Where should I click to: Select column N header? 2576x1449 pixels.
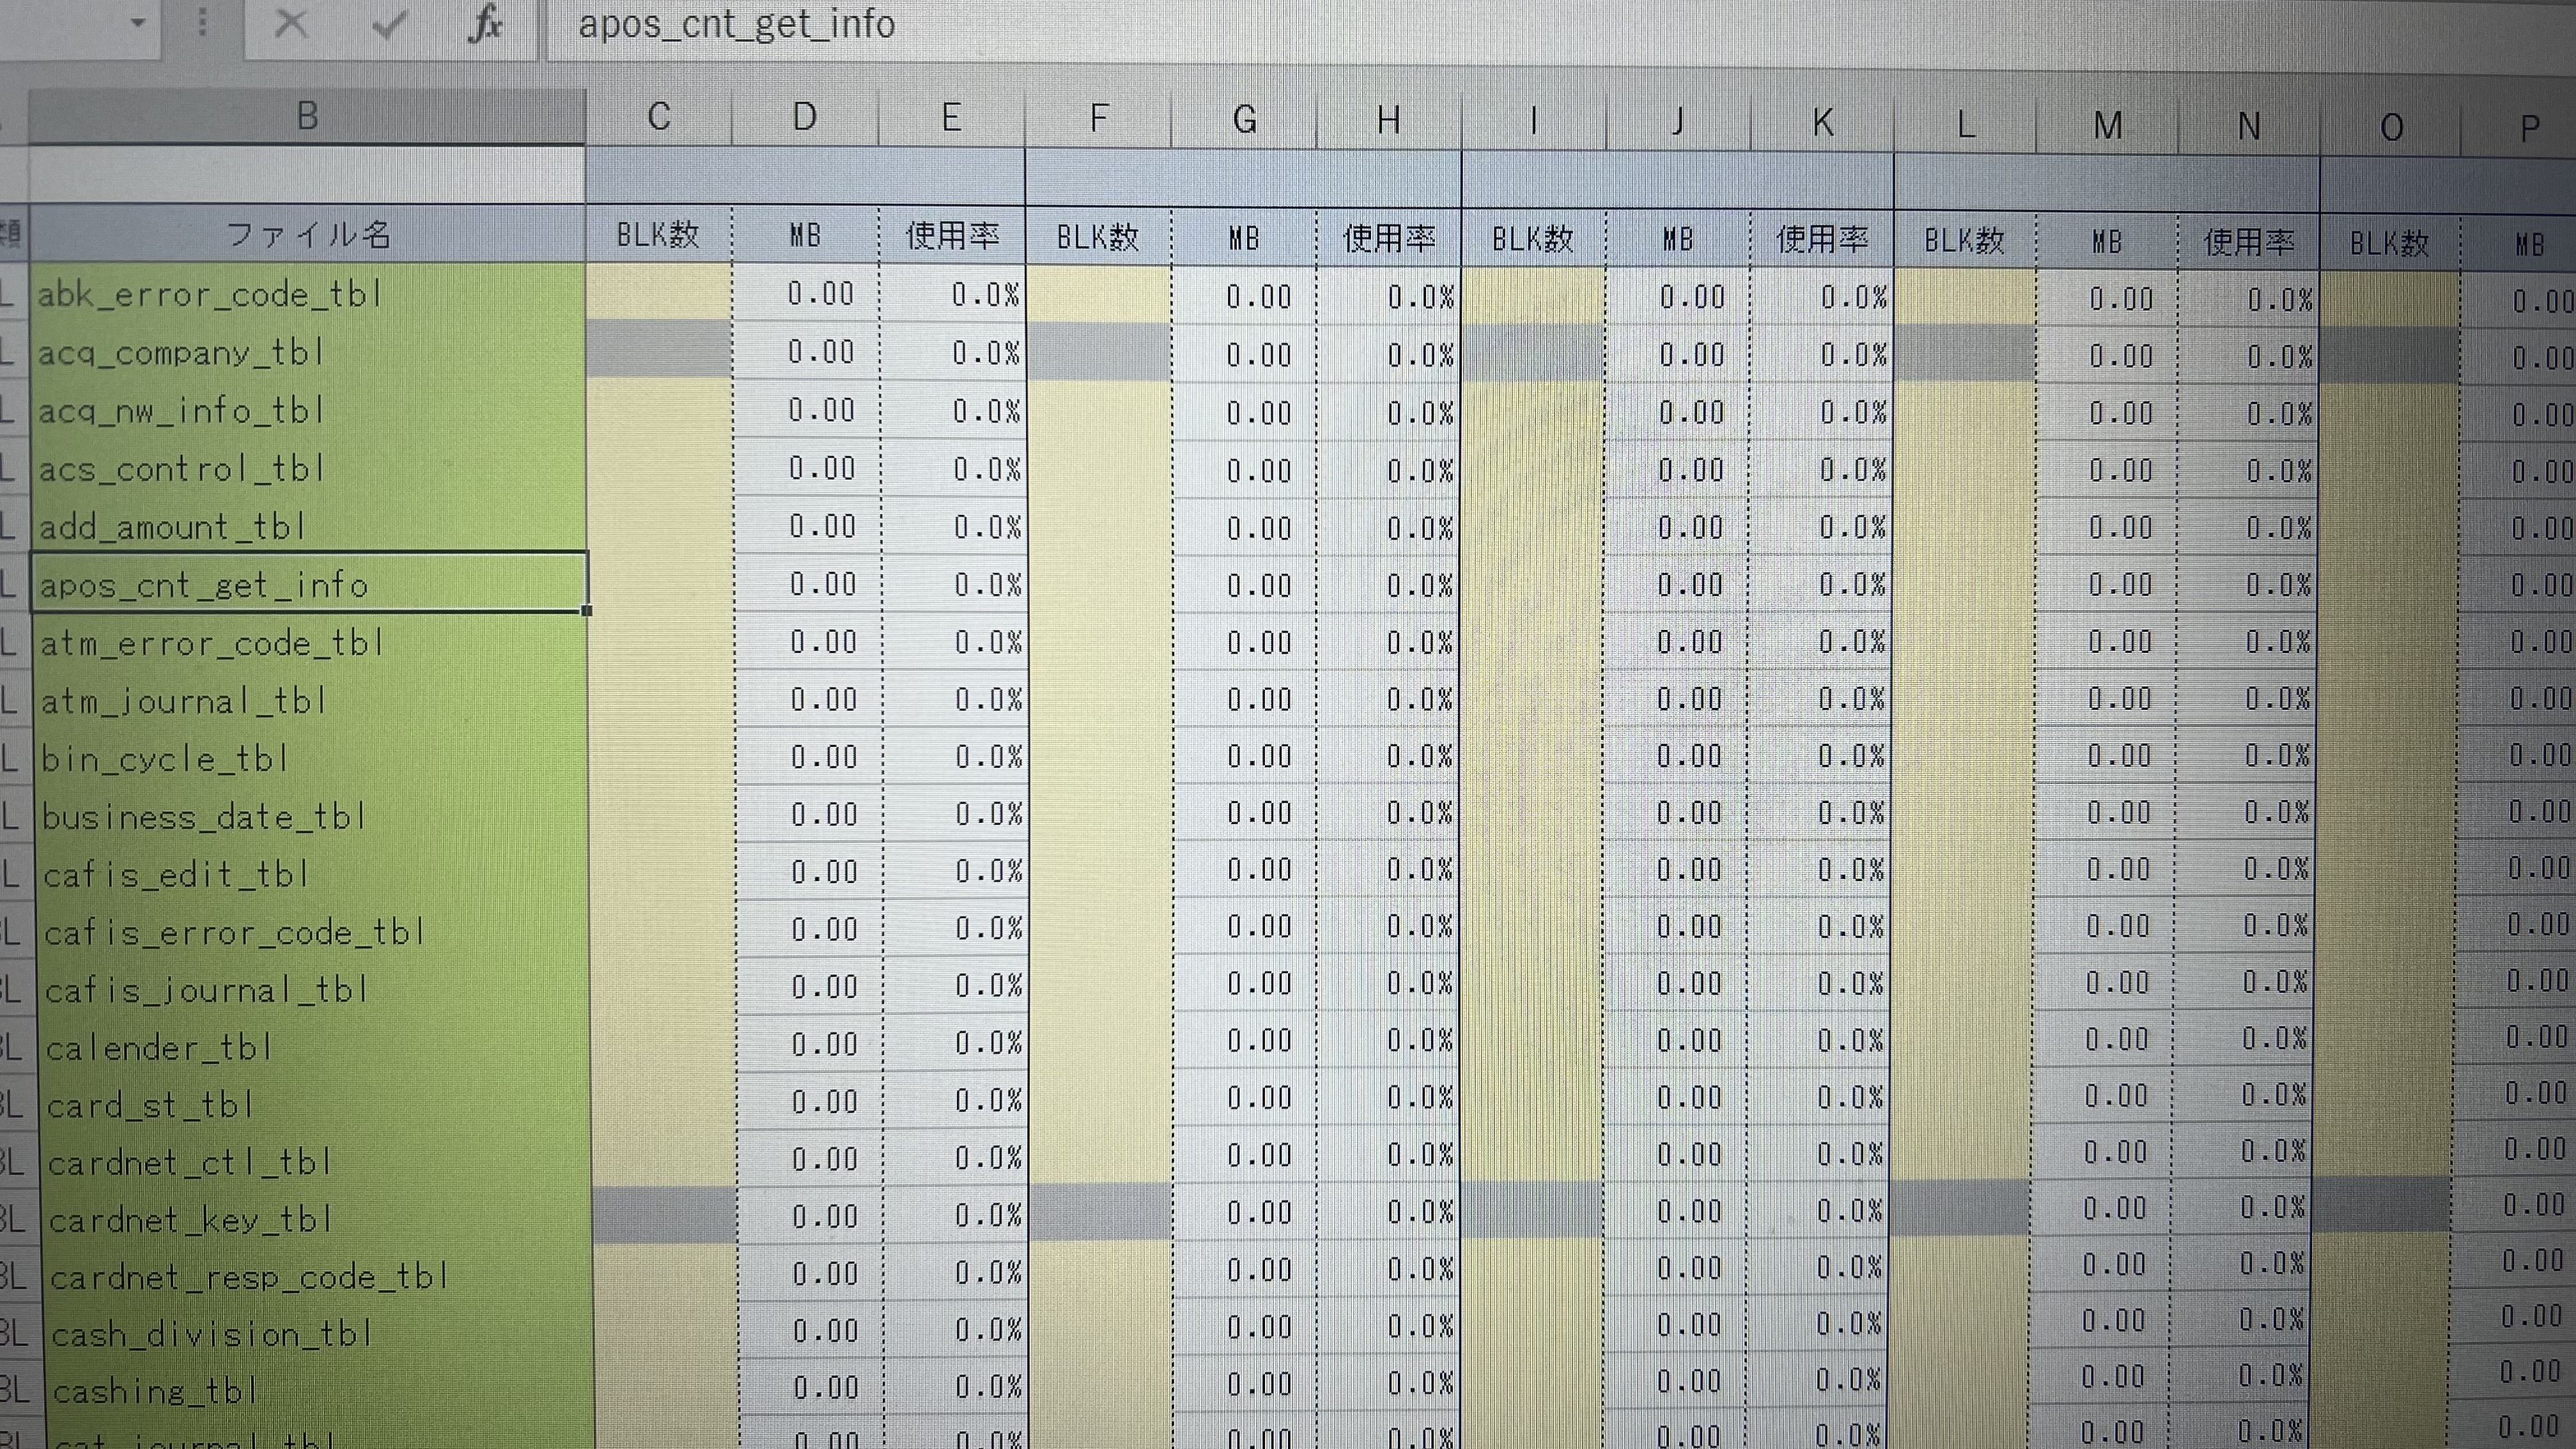pos(2249,127)
